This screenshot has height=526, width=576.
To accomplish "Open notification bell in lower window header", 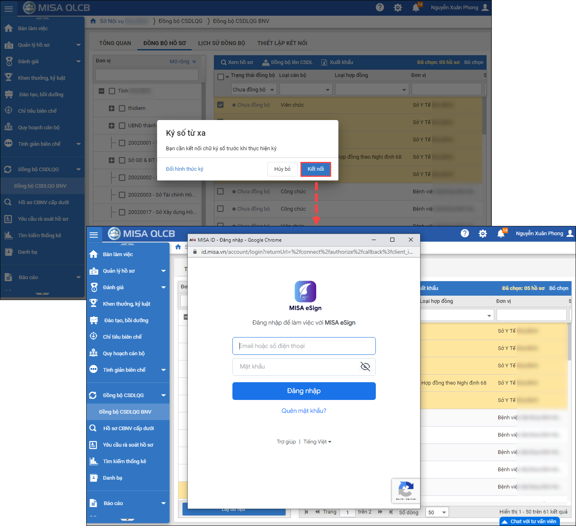I will (501, 234).
